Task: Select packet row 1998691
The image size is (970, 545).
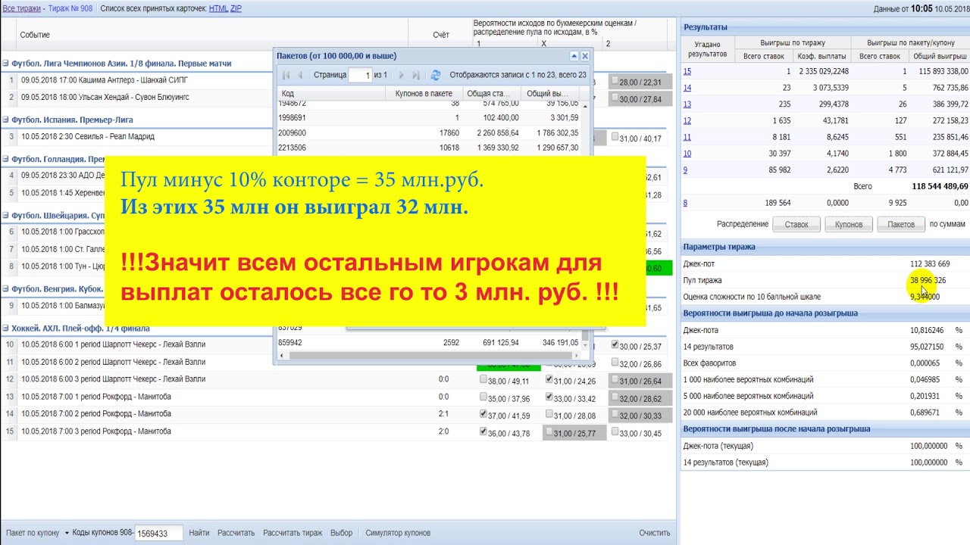Action: [x=429, y=117]
